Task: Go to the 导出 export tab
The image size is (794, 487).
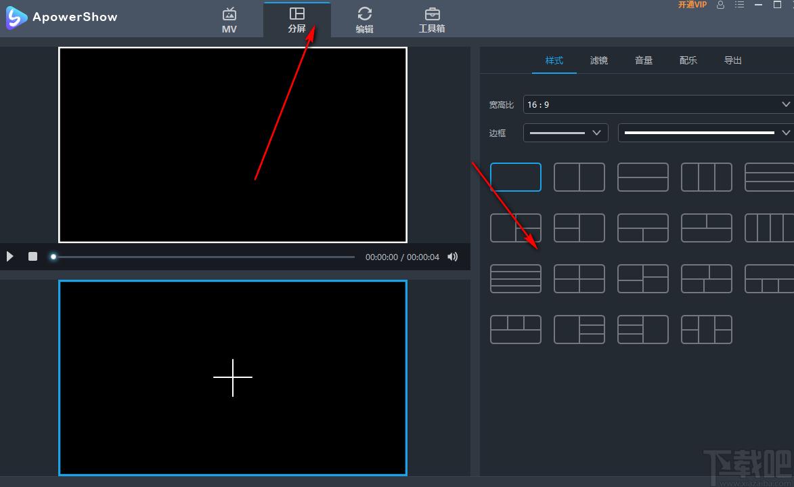Action: click(x=732, y=60)
